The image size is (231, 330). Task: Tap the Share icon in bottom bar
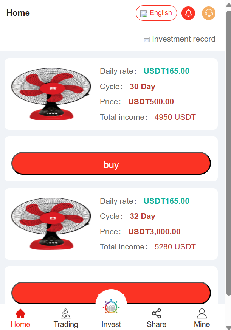tap(157, 313)
